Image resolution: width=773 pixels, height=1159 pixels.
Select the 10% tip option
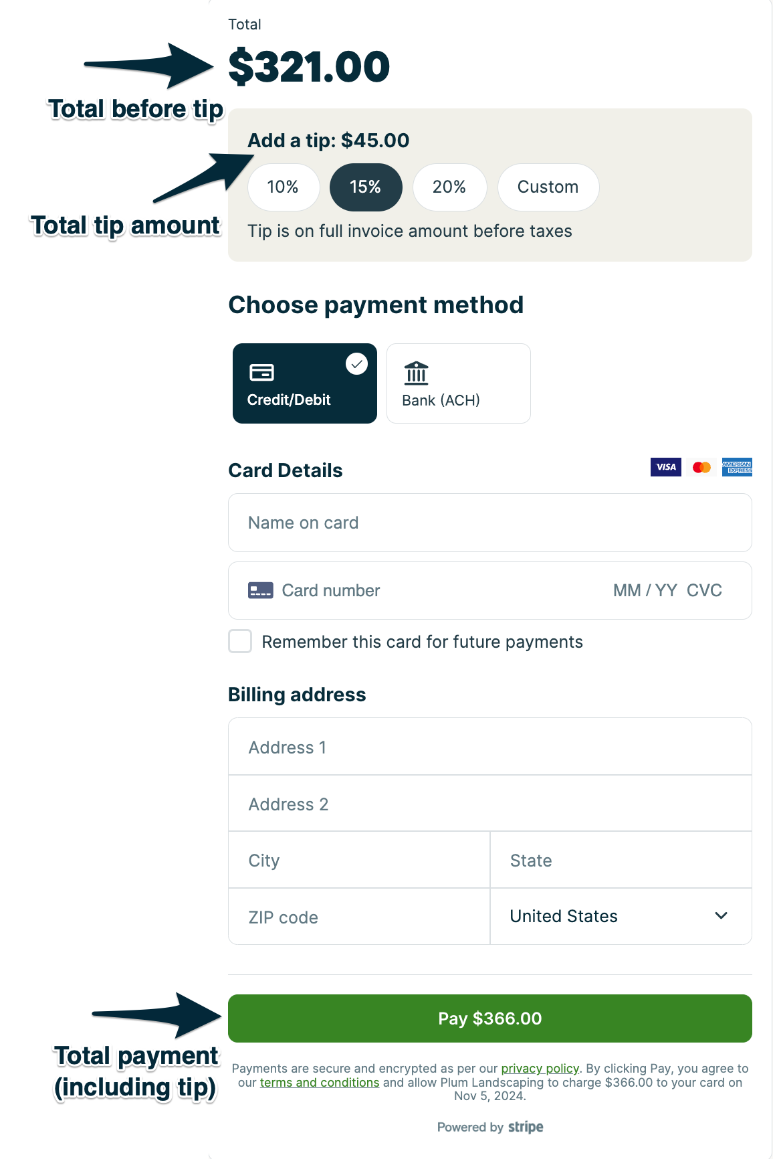click(283, 187)
